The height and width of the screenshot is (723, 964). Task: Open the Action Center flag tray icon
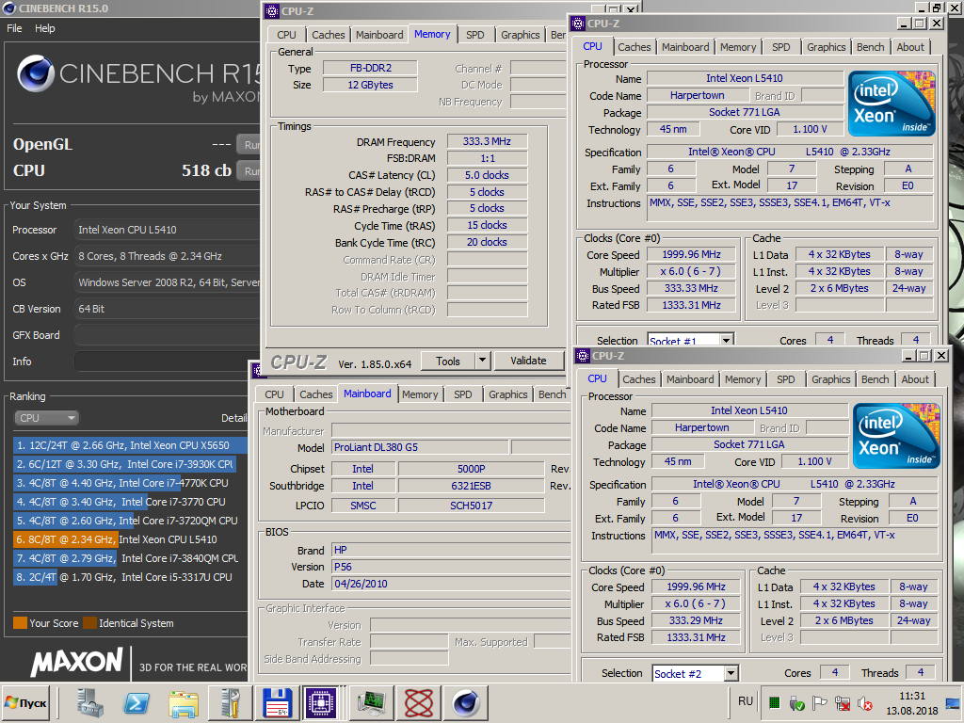tap(820, 702)
